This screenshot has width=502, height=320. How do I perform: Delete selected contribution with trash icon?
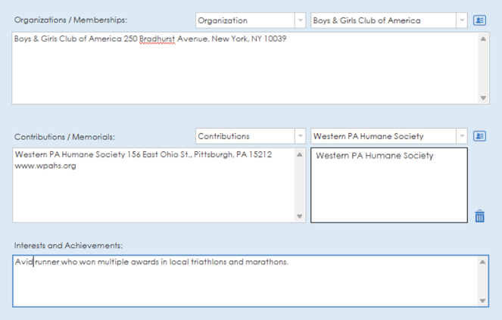479,216
